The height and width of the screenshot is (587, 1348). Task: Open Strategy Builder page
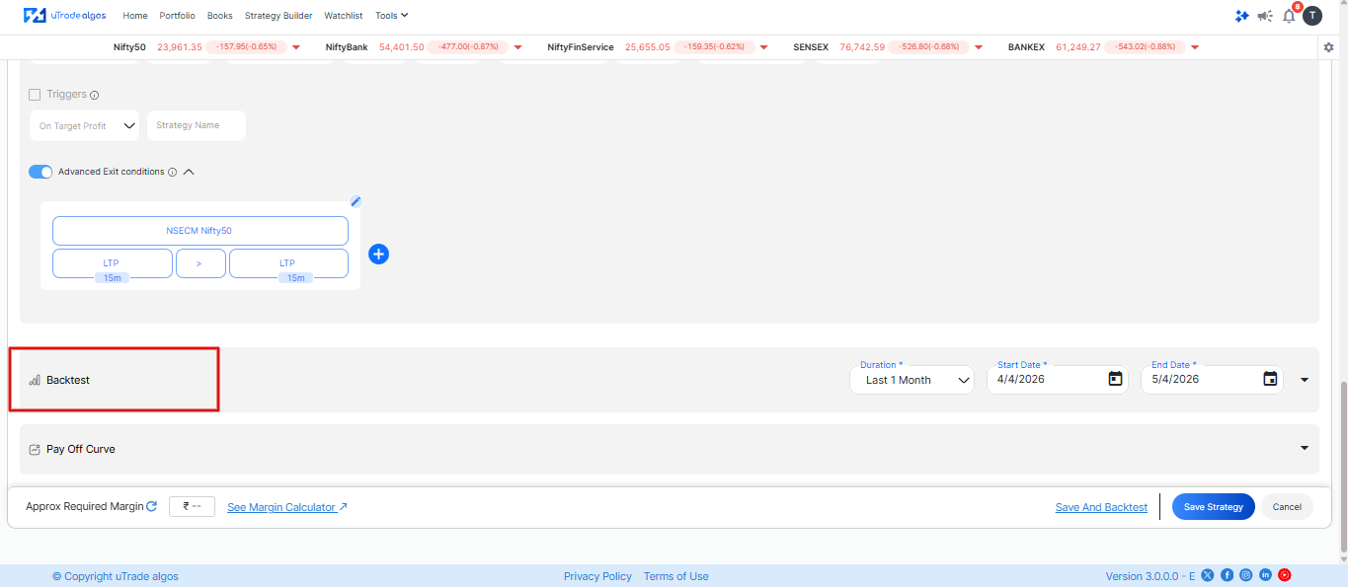pyautogui.click(x=278, y=16)
